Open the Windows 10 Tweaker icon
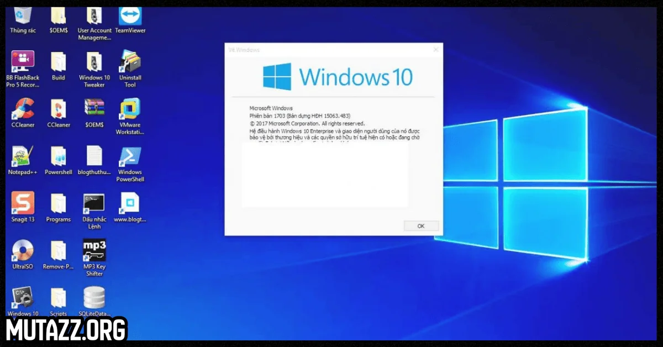Image resolution: width=663 pixels, height=347 pixels. 94,62
